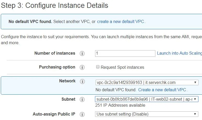Click the Step 3 Configure Instance Details heading
The width and height of the screenshot is (202, 120).
tap(54, 5)
